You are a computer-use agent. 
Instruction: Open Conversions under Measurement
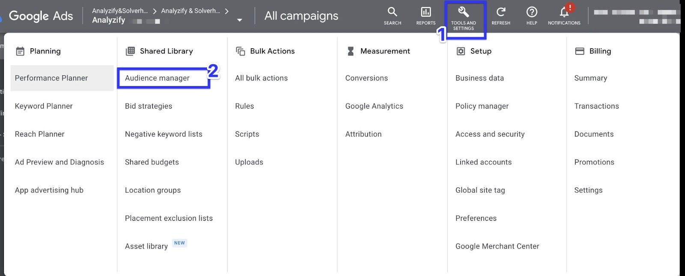pos(366,78)
